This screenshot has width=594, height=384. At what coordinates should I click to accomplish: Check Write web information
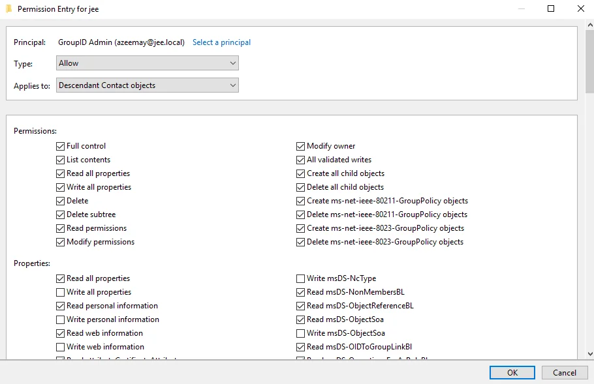pos(60,347)
